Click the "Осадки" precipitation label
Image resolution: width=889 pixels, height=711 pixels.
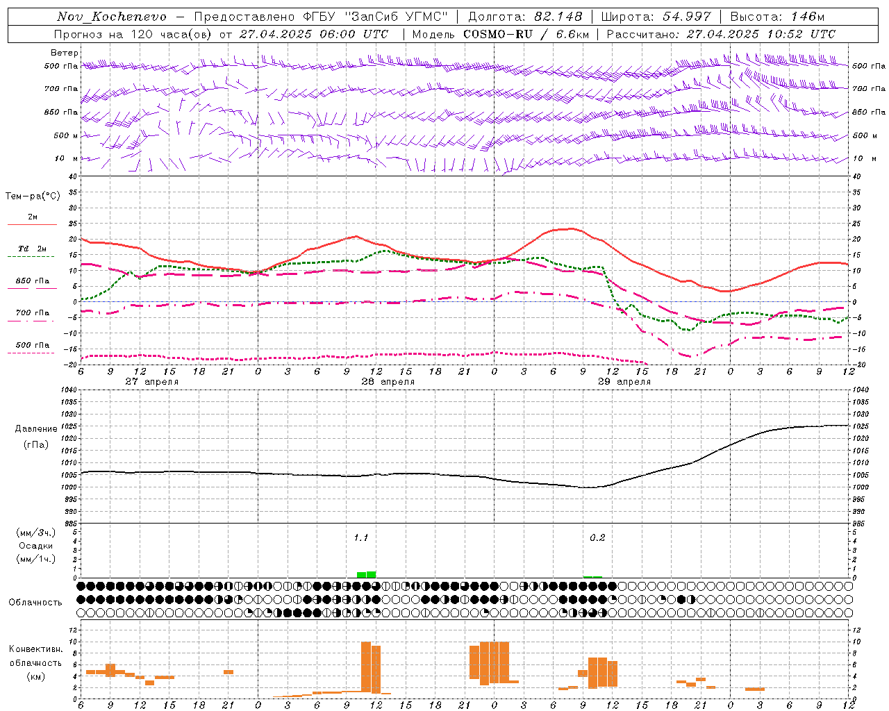point(36,546)
